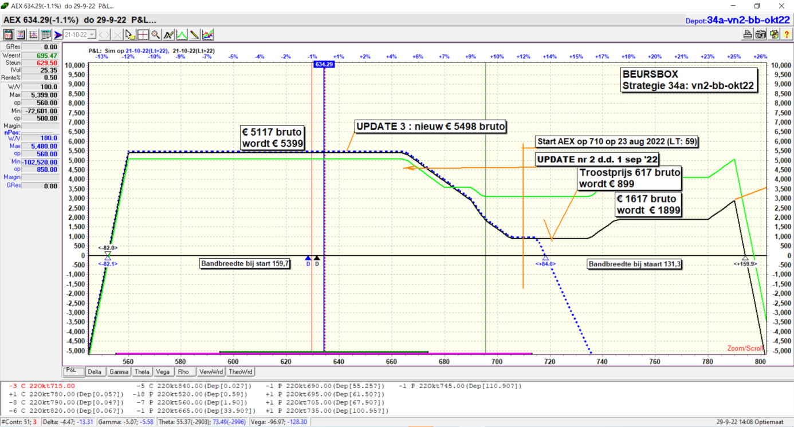Click the hourglass breakeven marker at -82.0
The height and width of the screenshot is (427, 794).
point(107,255)
